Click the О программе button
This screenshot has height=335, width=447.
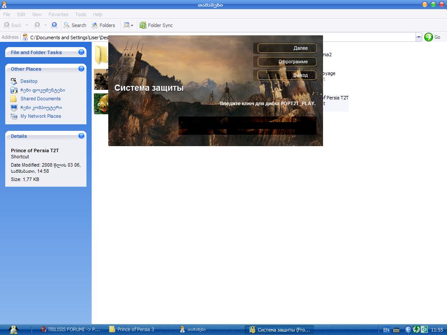click(287, 62)
